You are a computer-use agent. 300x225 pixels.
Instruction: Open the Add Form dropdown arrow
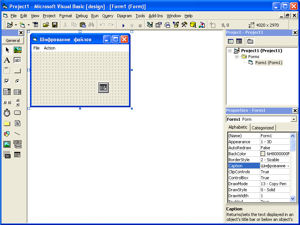coord(28,25)
